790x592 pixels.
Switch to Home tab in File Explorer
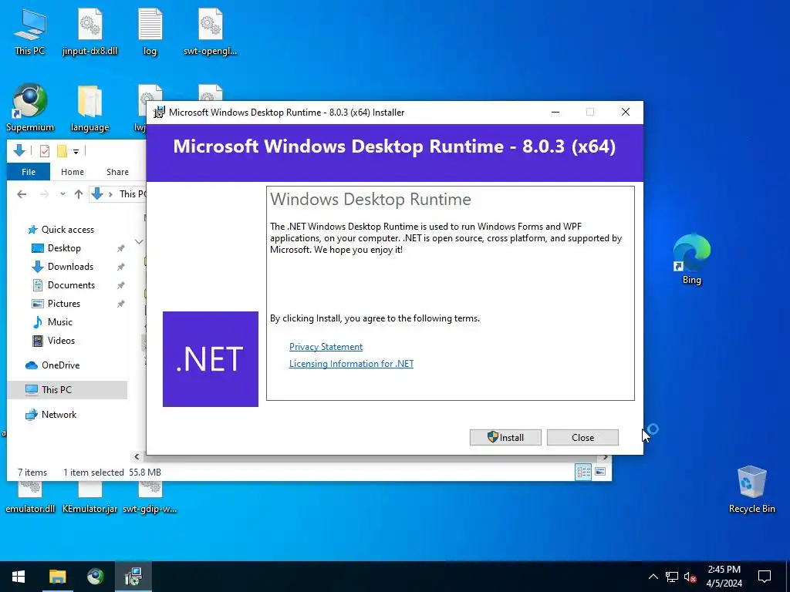72,172
